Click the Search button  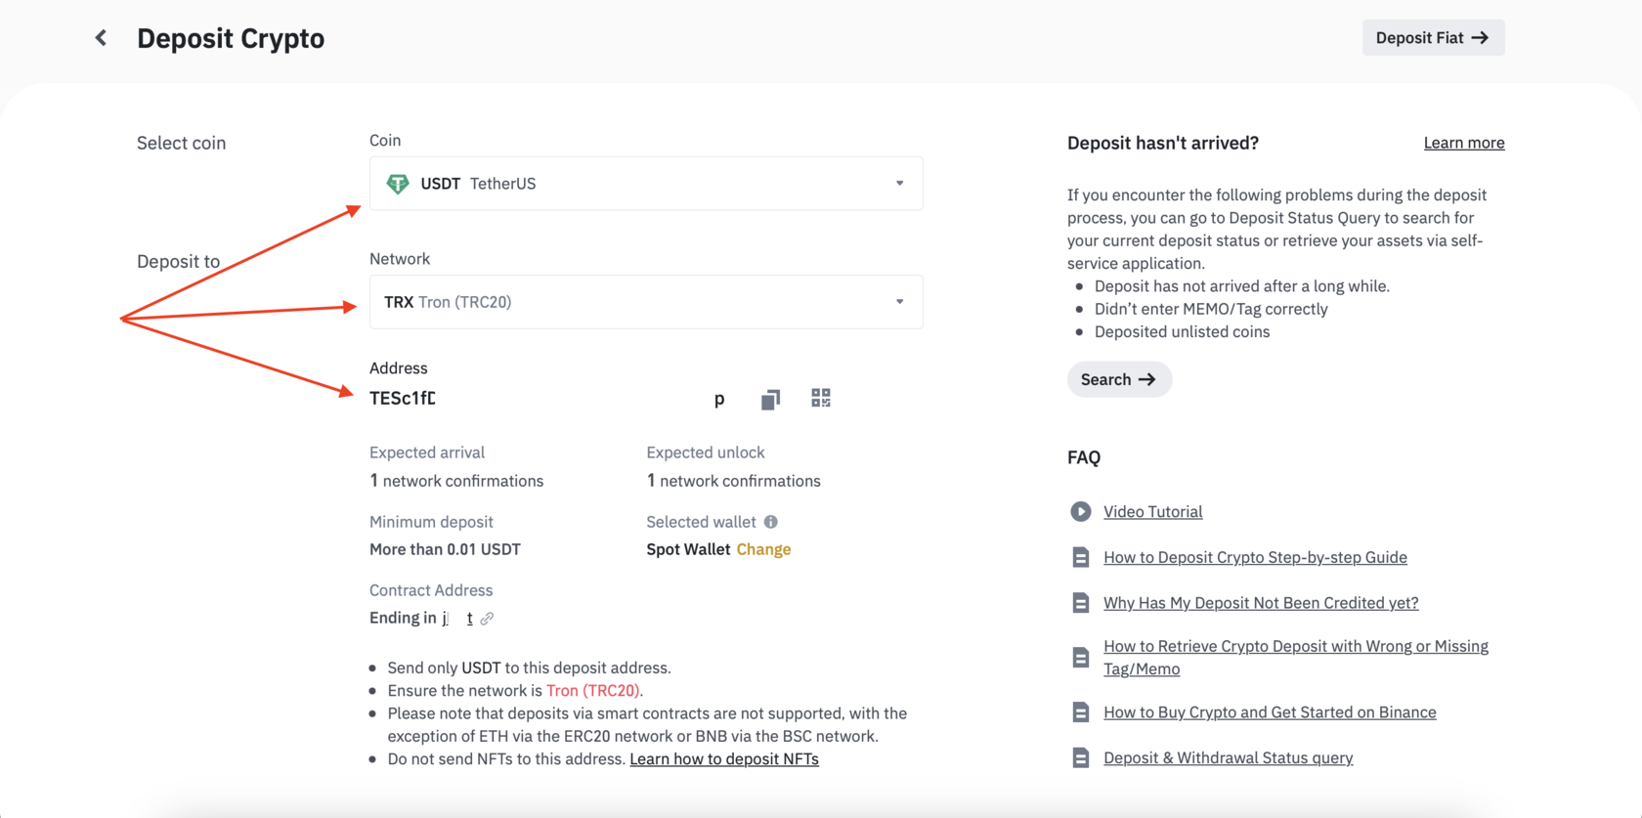[1119, 379]
